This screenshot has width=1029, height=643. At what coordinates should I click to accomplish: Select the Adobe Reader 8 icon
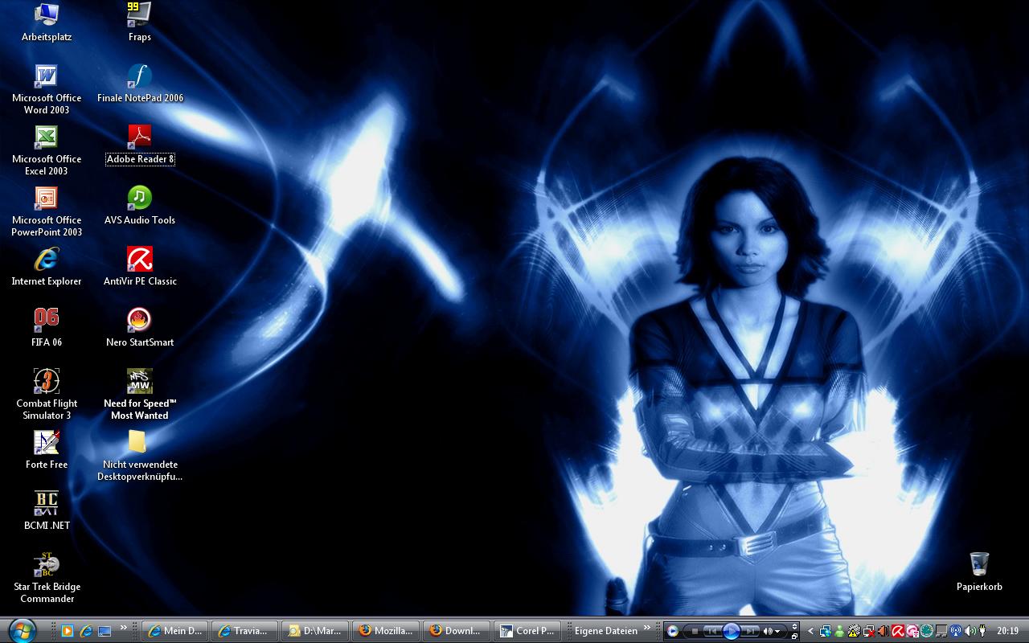coord(139,137)
